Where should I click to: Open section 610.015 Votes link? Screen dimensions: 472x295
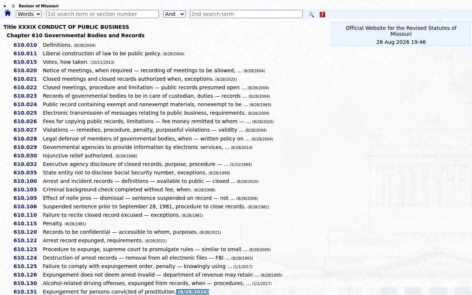tap(25, 62)
